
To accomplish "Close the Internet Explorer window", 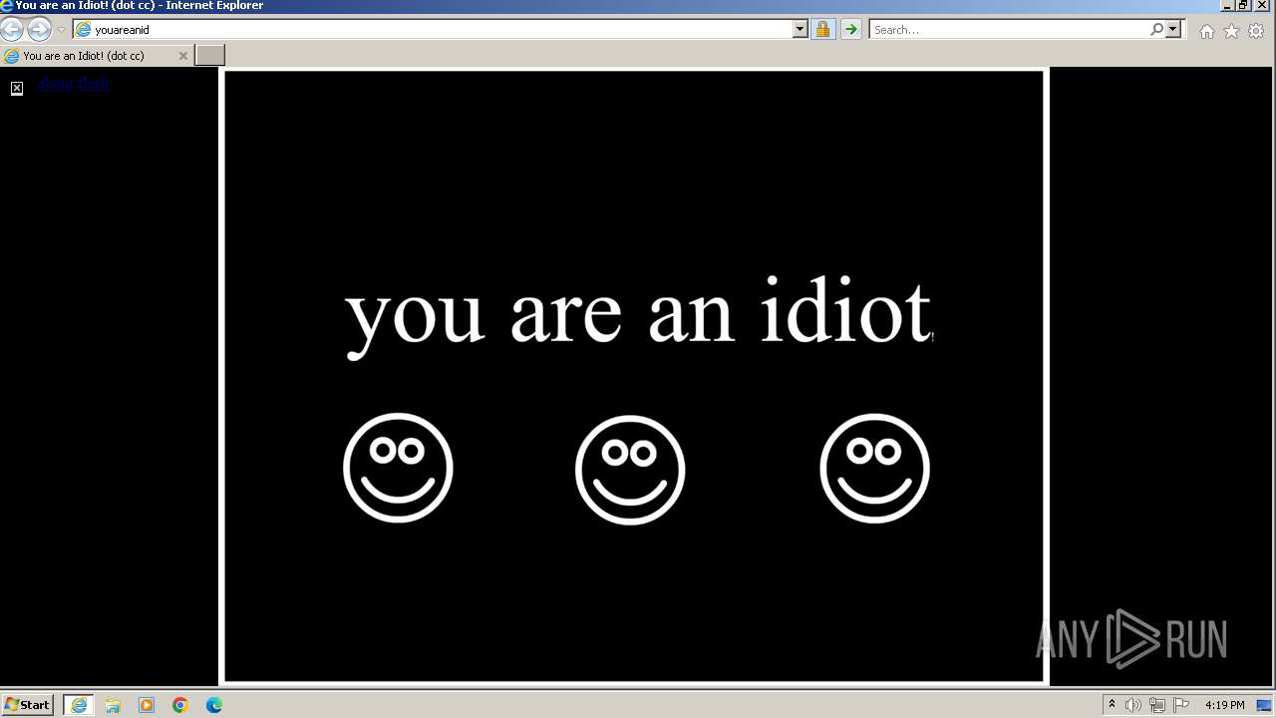I will click(1262, 6).
